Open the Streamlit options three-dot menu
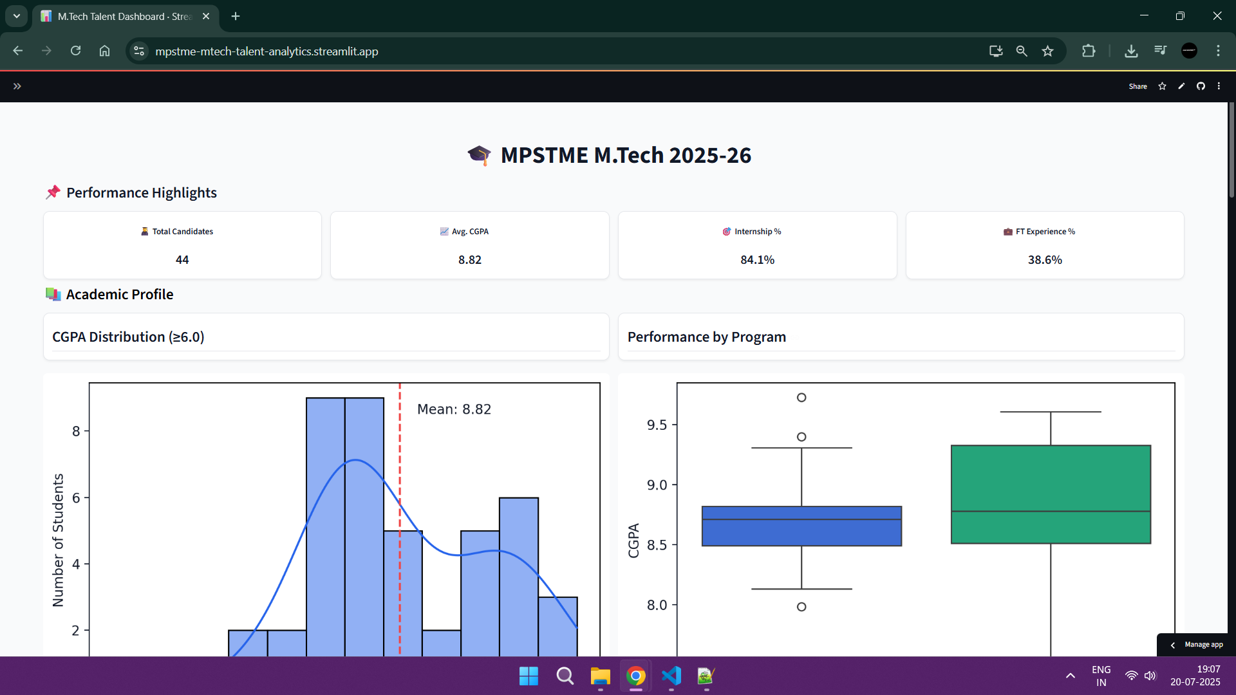 (x=1219, y=86)
